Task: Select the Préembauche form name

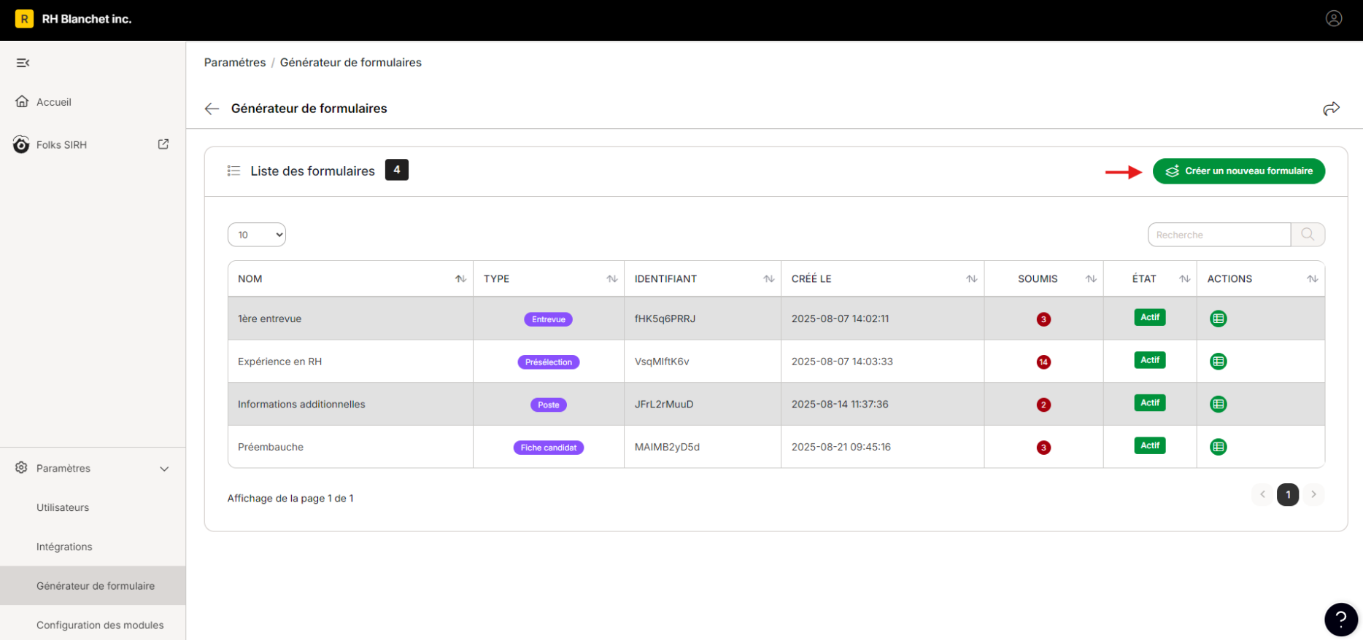Action: pos(271,447)
